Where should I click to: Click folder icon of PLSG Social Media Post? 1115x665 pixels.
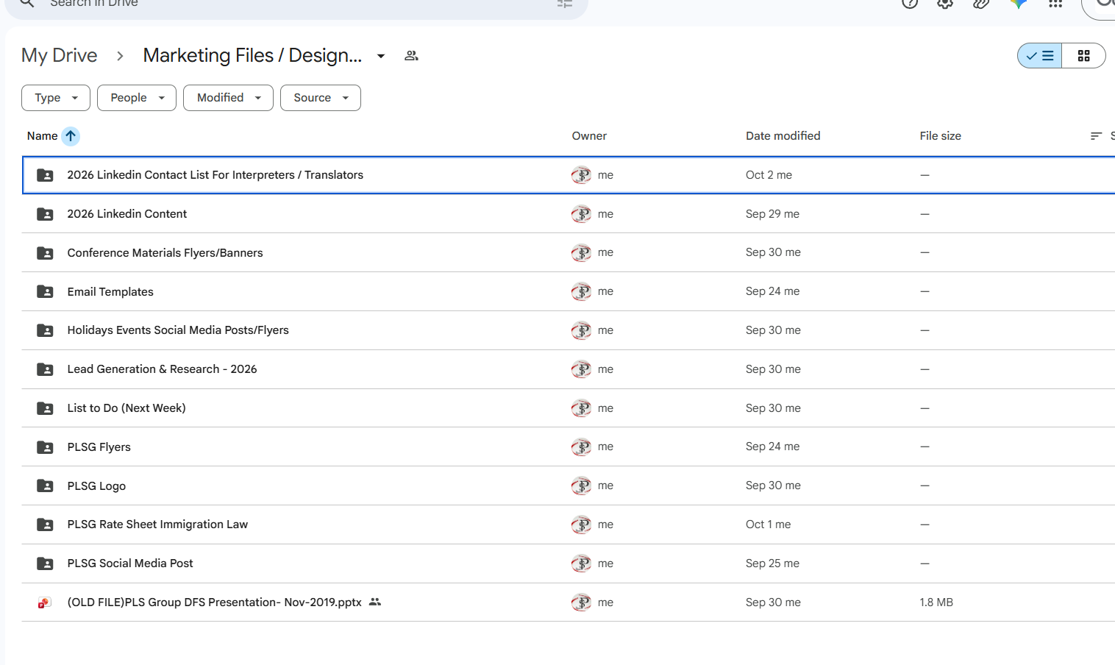45,563
